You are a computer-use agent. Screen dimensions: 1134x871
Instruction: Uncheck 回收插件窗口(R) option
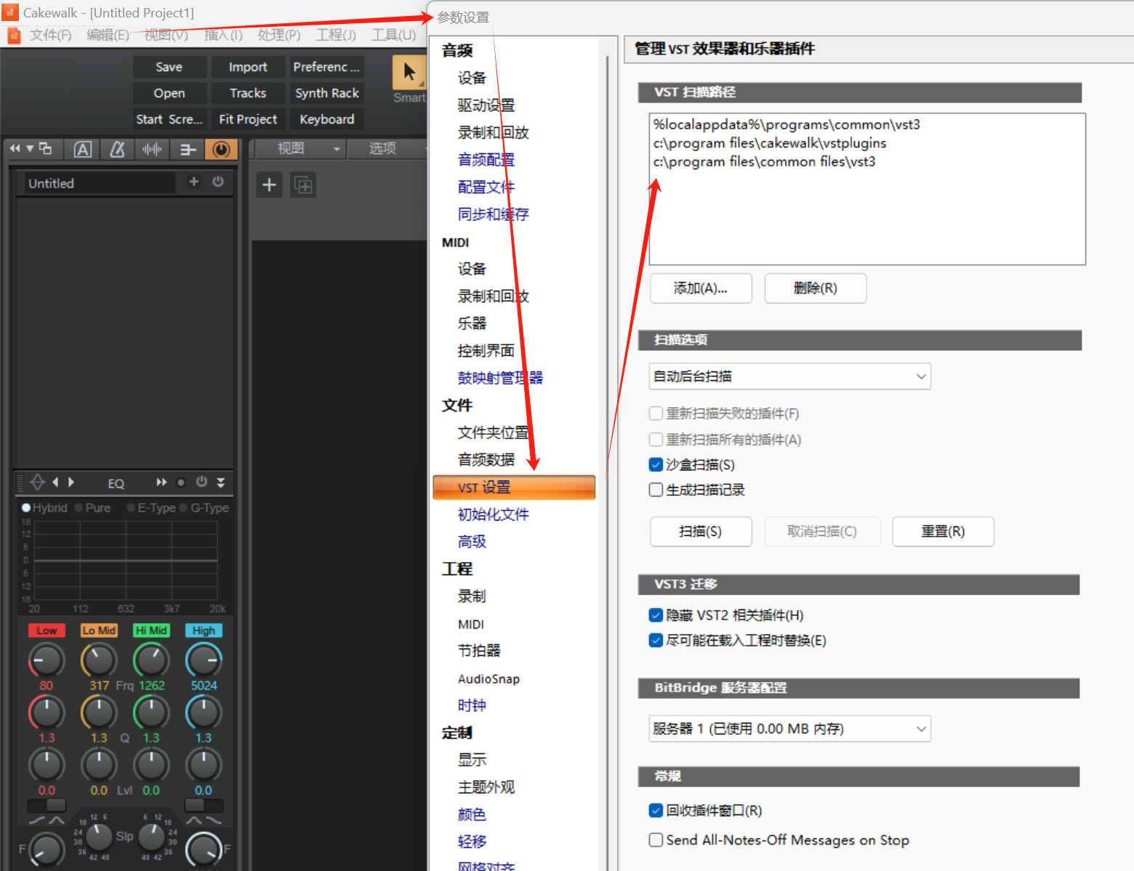click(656, 810)
